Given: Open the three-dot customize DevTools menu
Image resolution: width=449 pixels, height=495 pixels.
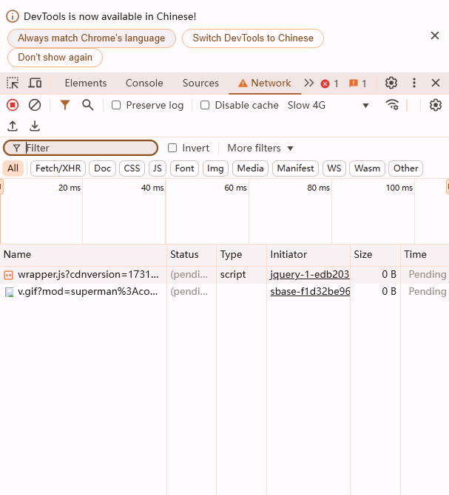Looking at the screenshot, I should [414, 83].
